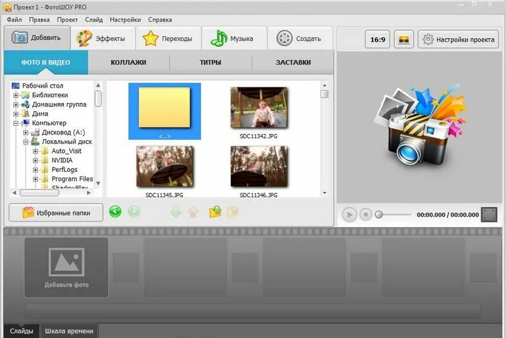Click the add-to-slideshow down arrow
506x338 pixels.
(176, 212)
